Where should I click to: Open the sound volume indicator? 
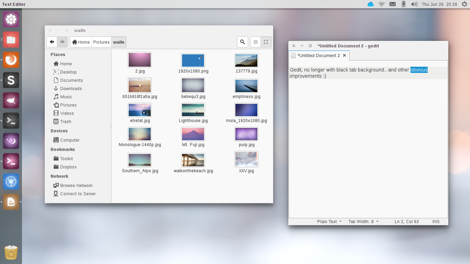414,4
